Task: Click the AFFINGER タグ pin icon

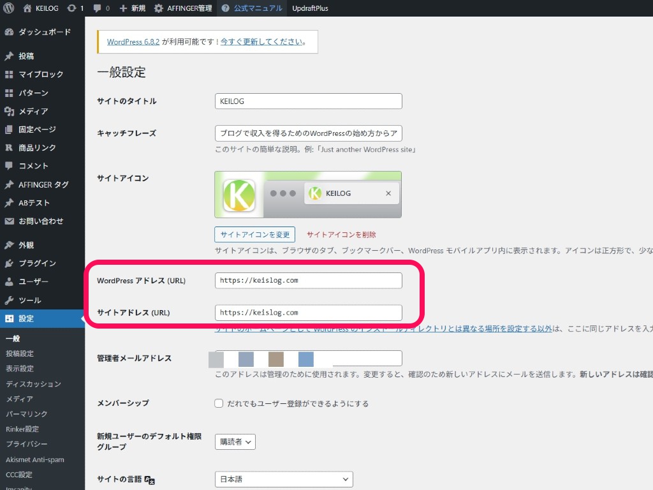Action: [9, 184]
